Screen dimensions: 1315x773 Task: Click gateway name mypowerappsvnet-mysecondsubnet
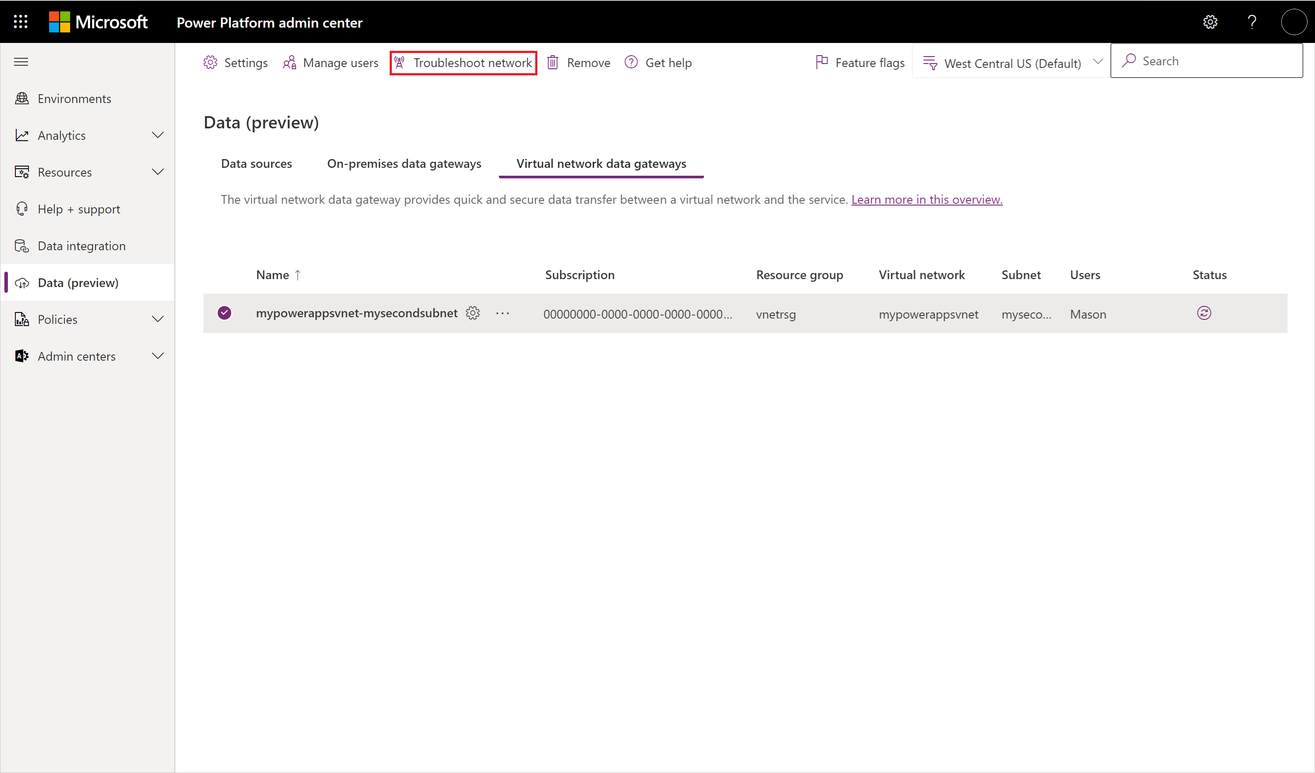356,313
